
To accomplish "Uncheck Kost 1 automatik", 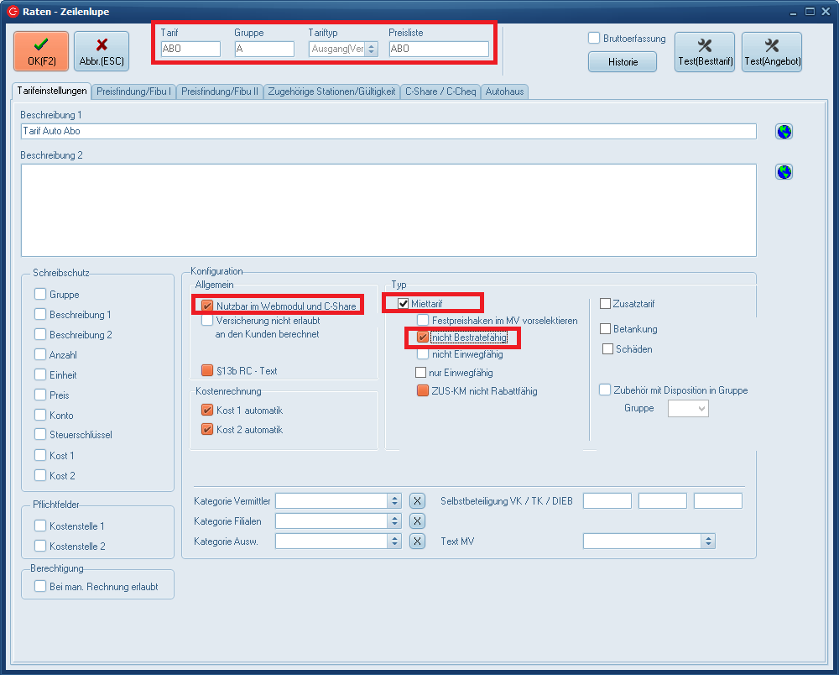I will (207, 411).
